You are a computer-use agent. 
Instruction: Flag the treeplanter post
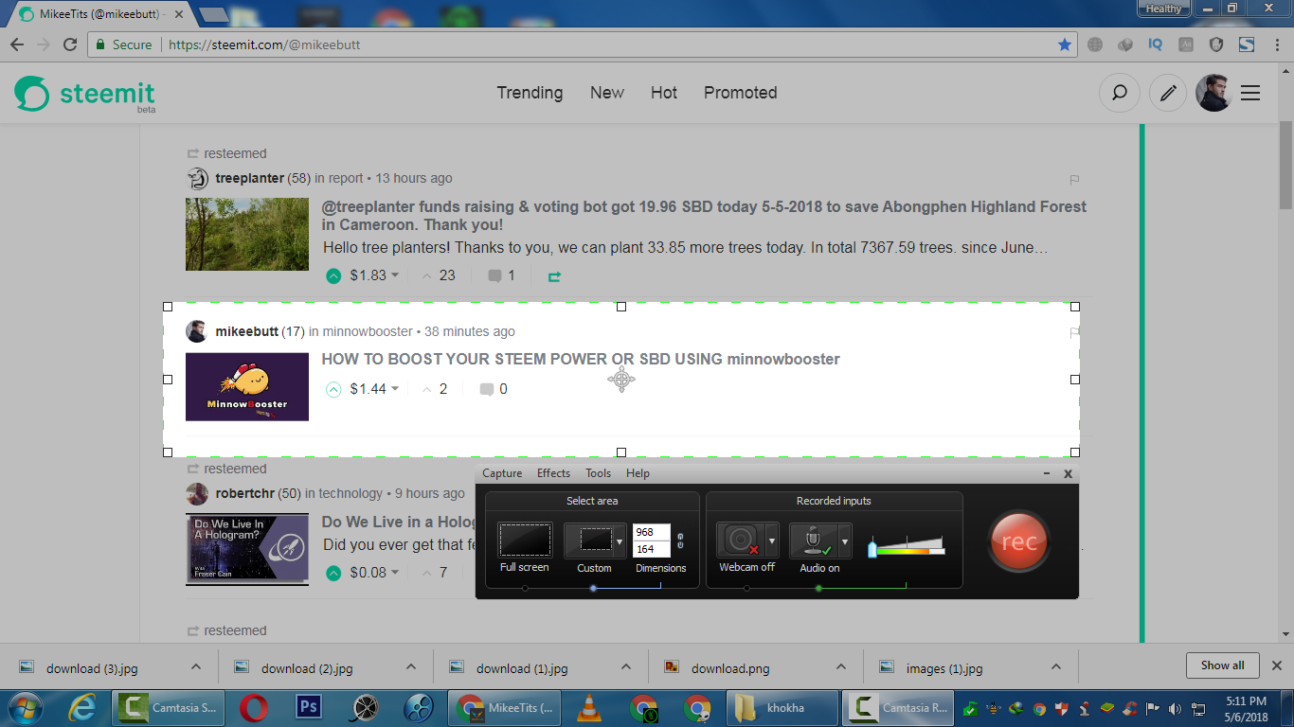(1074, 180)
